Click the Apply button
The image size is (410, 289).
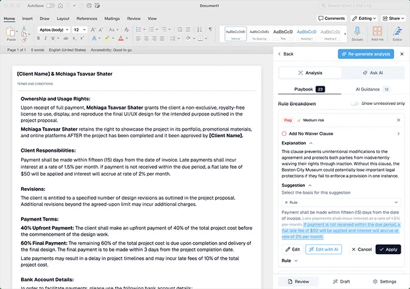point(388,249)
